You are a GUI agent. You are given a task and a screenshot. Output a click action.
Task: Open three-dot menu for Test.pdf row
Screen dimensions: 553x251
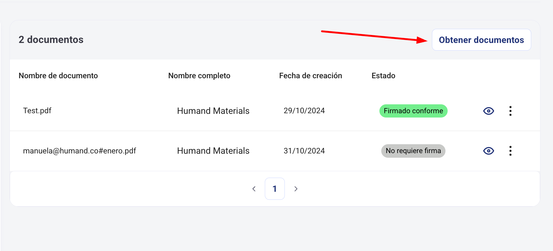click(x=510, y=111)
